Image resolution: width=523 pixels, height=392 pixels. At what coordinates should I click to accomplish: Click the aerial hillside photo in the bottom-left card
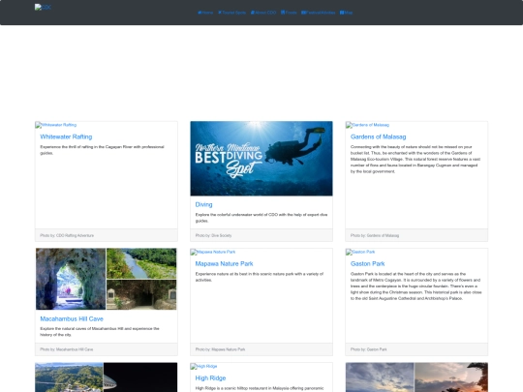[x=69, y=377]
